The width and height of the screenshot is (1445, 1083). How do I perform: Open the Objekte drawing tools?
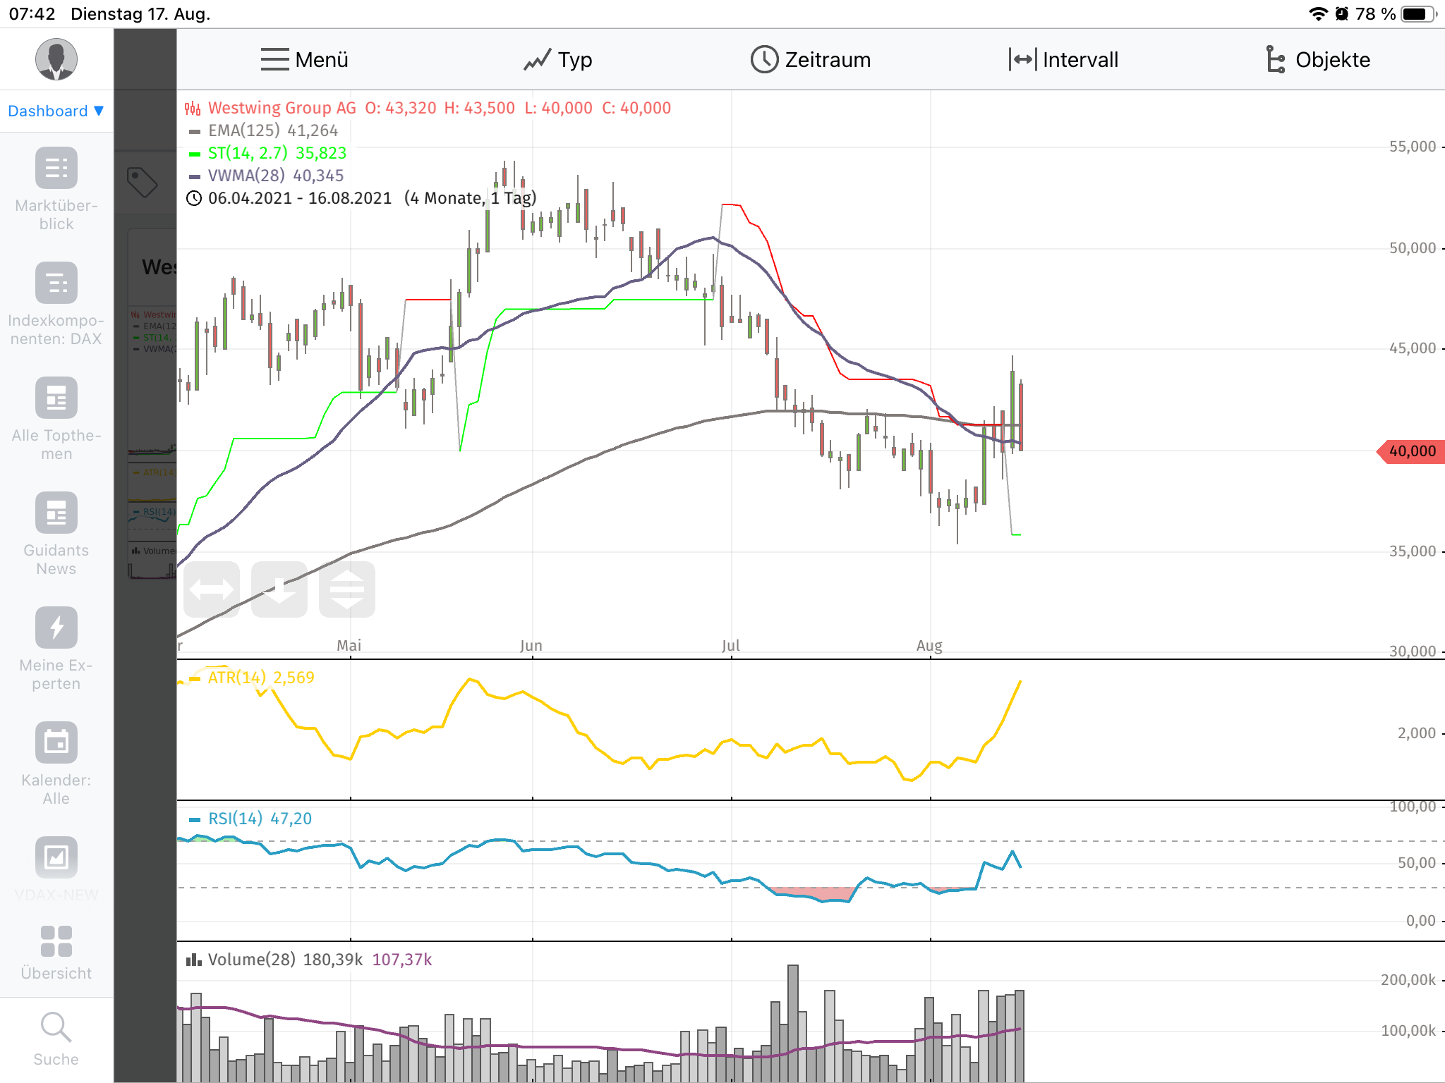[x=1317, y=60]
